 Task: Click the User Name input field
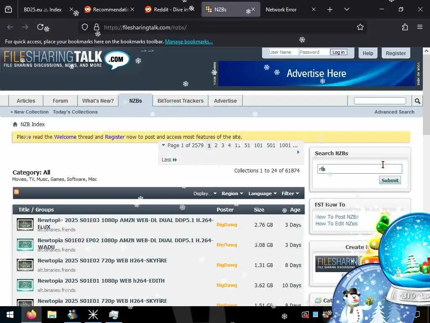[x=283, y=52]
